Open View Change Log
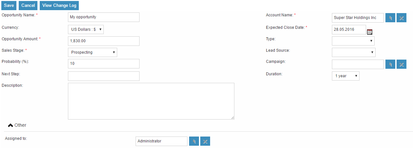The height and width of the screenshot is (148, 413). click(59, 5)
